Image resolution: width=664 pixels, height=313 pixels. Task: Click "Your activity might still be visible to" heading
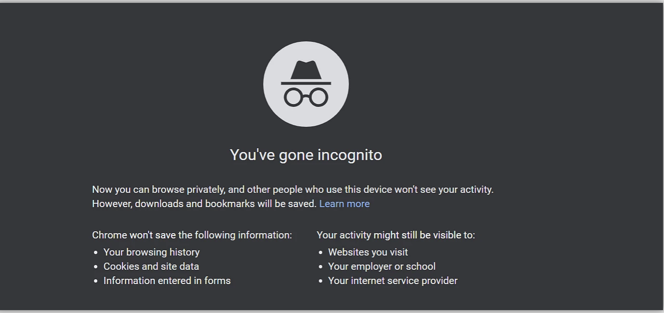pyautogui.click(x=396, y=235)
